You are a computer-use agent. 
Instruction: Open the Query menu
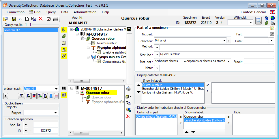click(51, 12)
